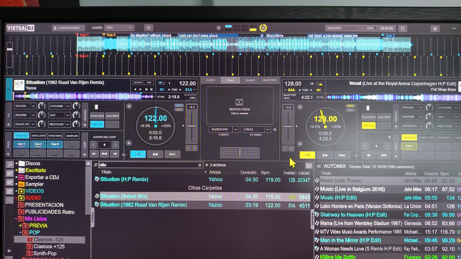Click loop IN button on deck B
Image resolution: width=461 pixels, height=259 pixels.
[x=368, y=155]
